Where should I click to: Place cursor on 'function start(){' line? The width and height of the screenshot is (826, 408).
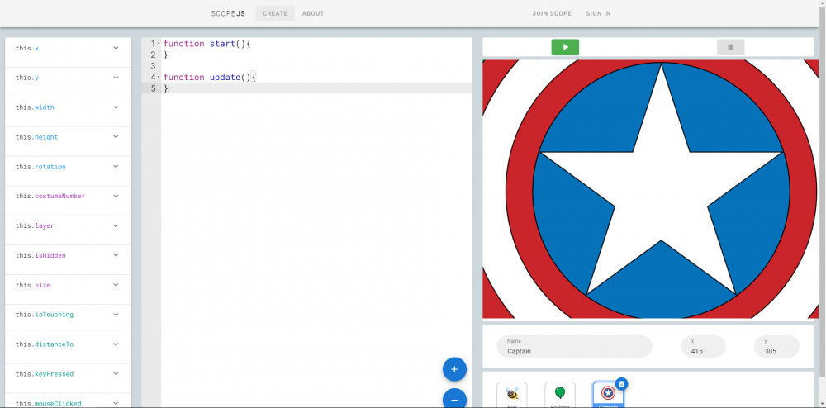tap(207, 44)
